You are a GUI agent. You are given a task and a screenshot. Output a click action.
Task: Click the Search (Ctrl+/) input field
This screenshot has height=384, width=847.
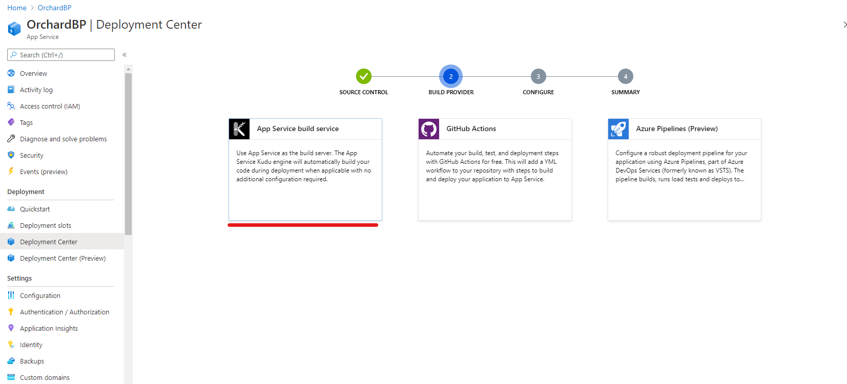tap(61, 55)
